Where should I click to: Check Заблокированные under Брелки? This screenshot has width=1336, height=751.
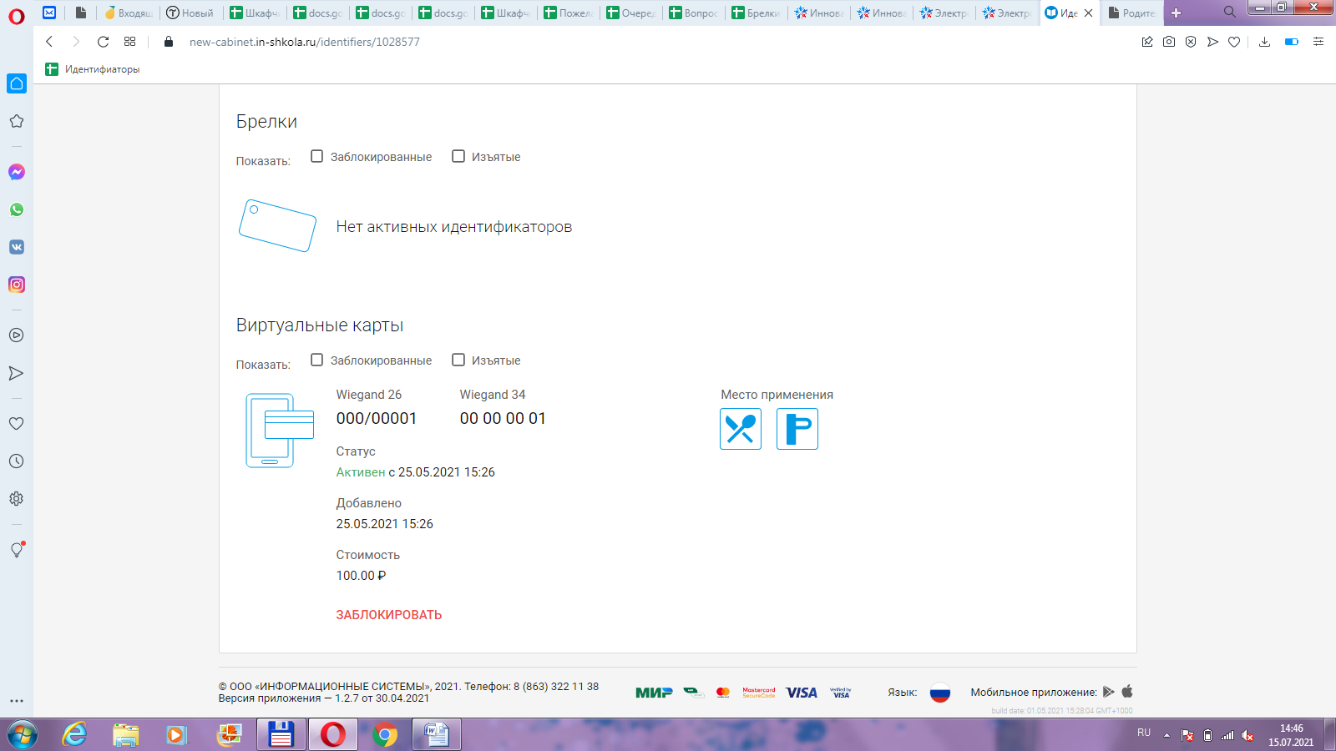click(x=316, y=156)
